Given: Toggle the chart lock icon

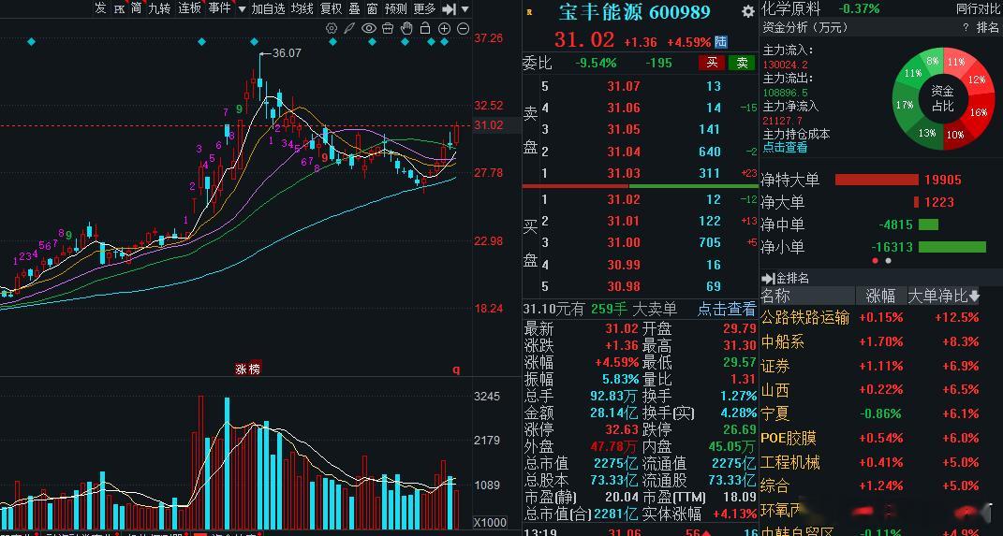Looking at the screenshot, I should click(x=425, y=28).
